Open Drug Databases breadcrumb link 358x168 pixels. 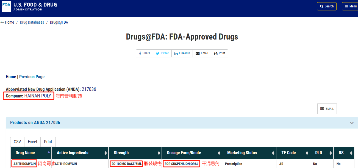coord(32,22)
